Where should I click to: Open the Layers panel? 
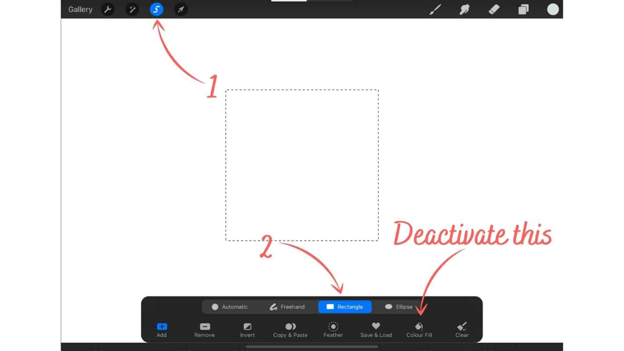click(x=524, y=9)
